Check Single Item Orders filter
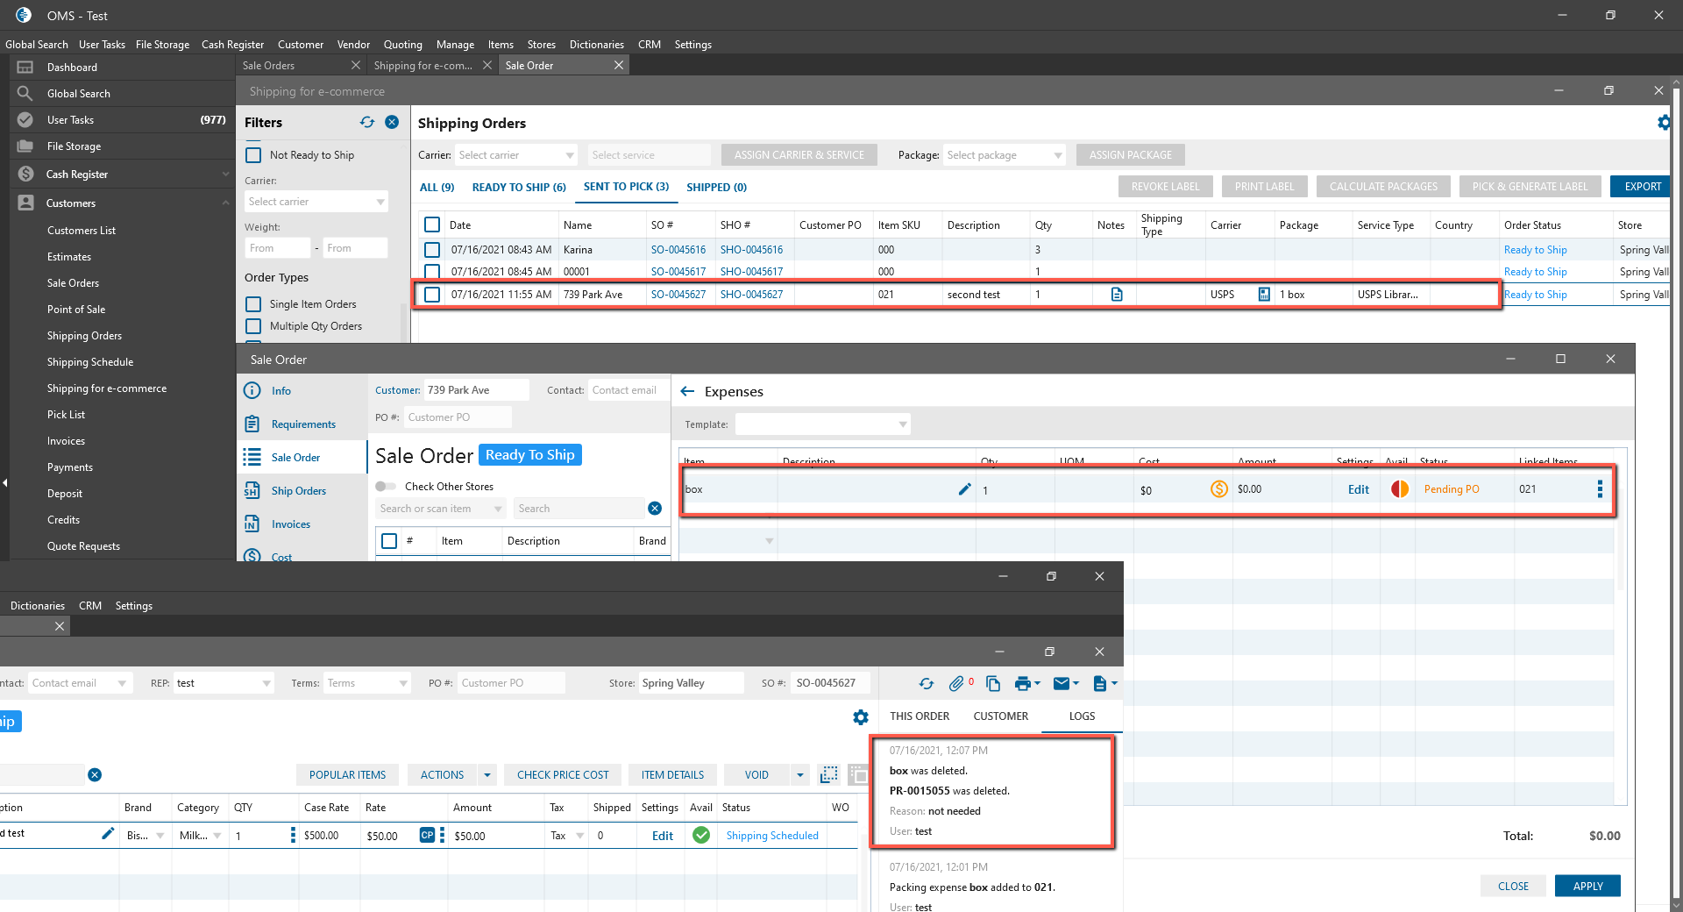This screenshot has width=1683, height=912. click(253, 304)
